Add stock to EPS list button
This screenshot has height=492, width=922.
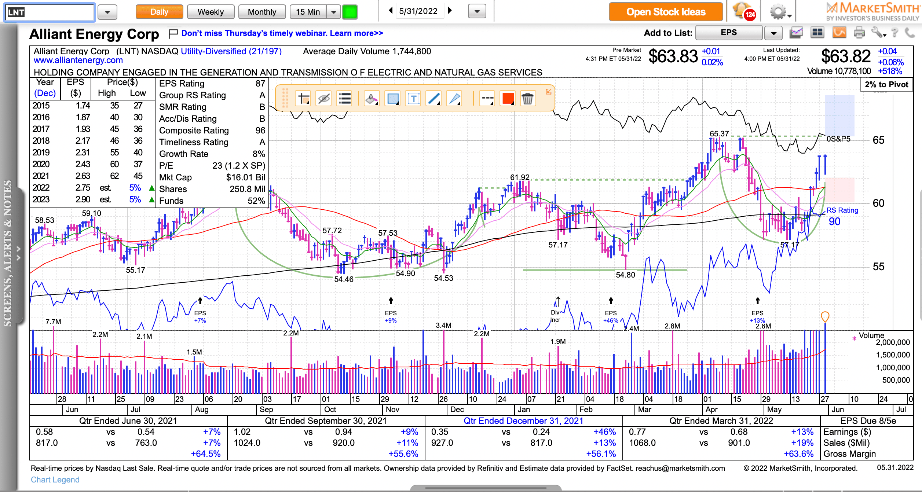tap(729, 33)
